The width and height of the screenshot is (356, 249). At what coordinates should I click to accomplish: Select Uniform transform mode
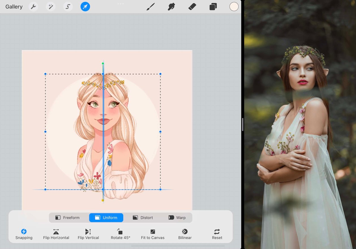[106, 218]
